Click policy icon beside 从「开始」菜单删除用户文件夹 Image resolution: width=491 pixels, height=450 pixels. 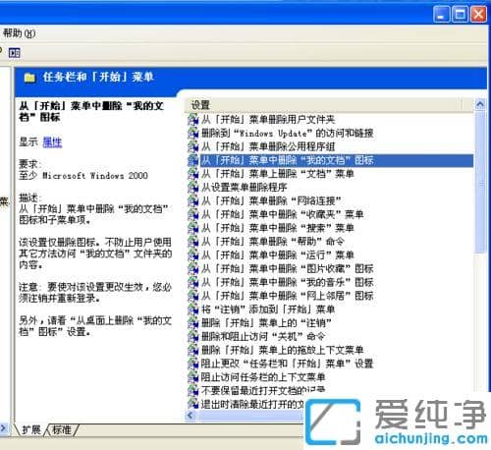193,120
